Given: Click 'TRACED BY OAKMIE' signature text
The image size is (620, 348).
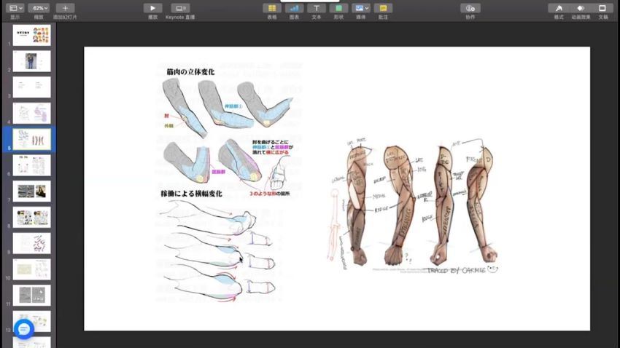Looking at the screenshot, I should click(457, 271).
